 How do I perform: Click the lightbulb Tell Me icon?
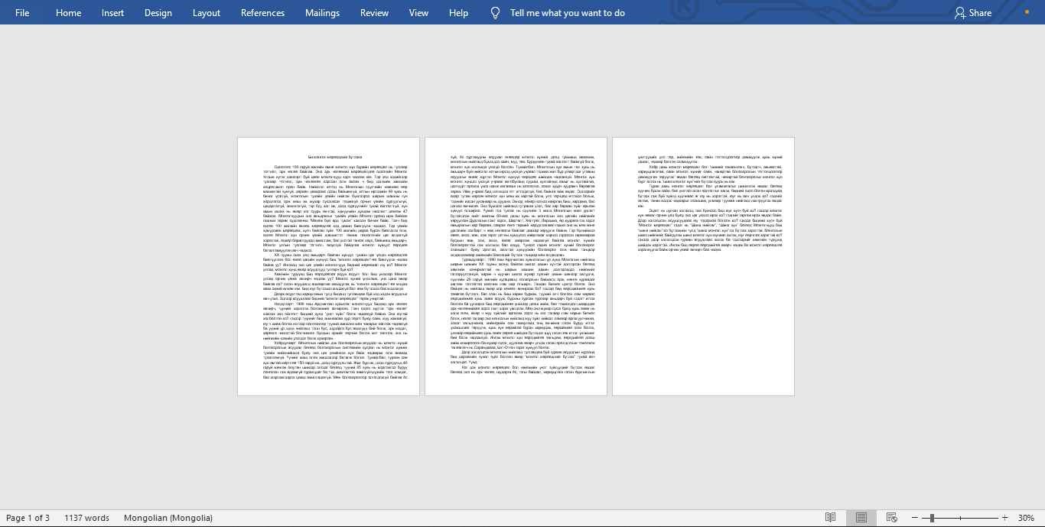coord(495,12)
